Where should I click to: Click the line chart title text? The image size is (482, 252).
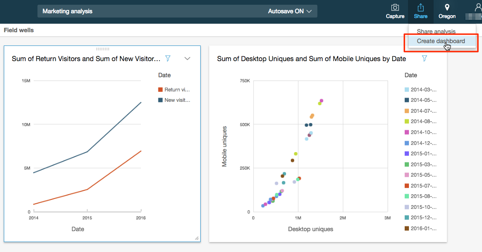click(x=86, y=59)
